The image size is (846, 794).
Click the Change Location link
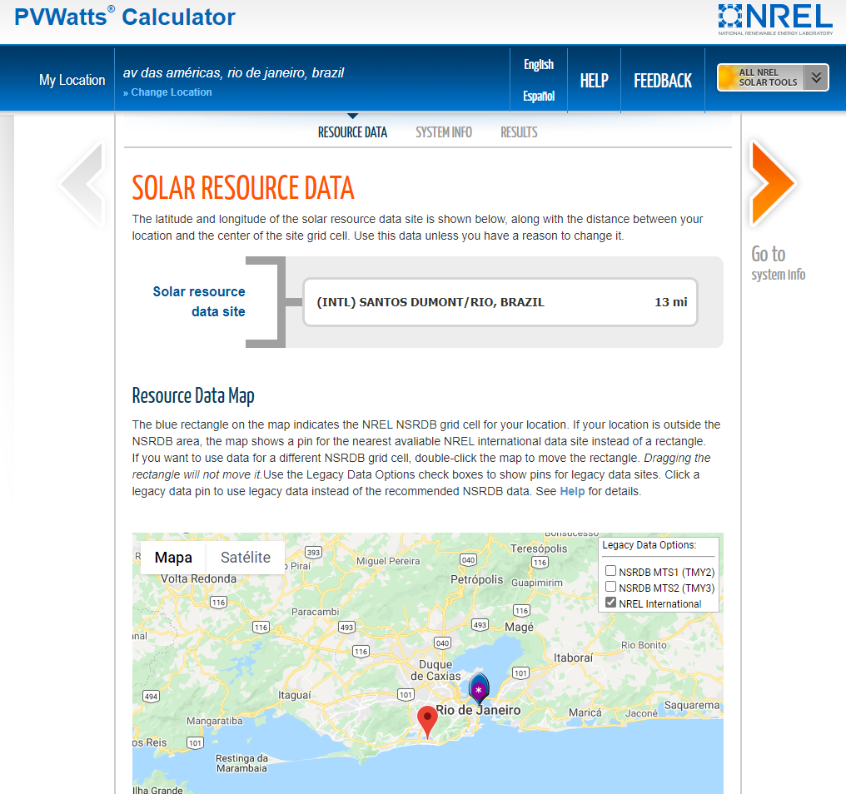(x=167, y=92)
